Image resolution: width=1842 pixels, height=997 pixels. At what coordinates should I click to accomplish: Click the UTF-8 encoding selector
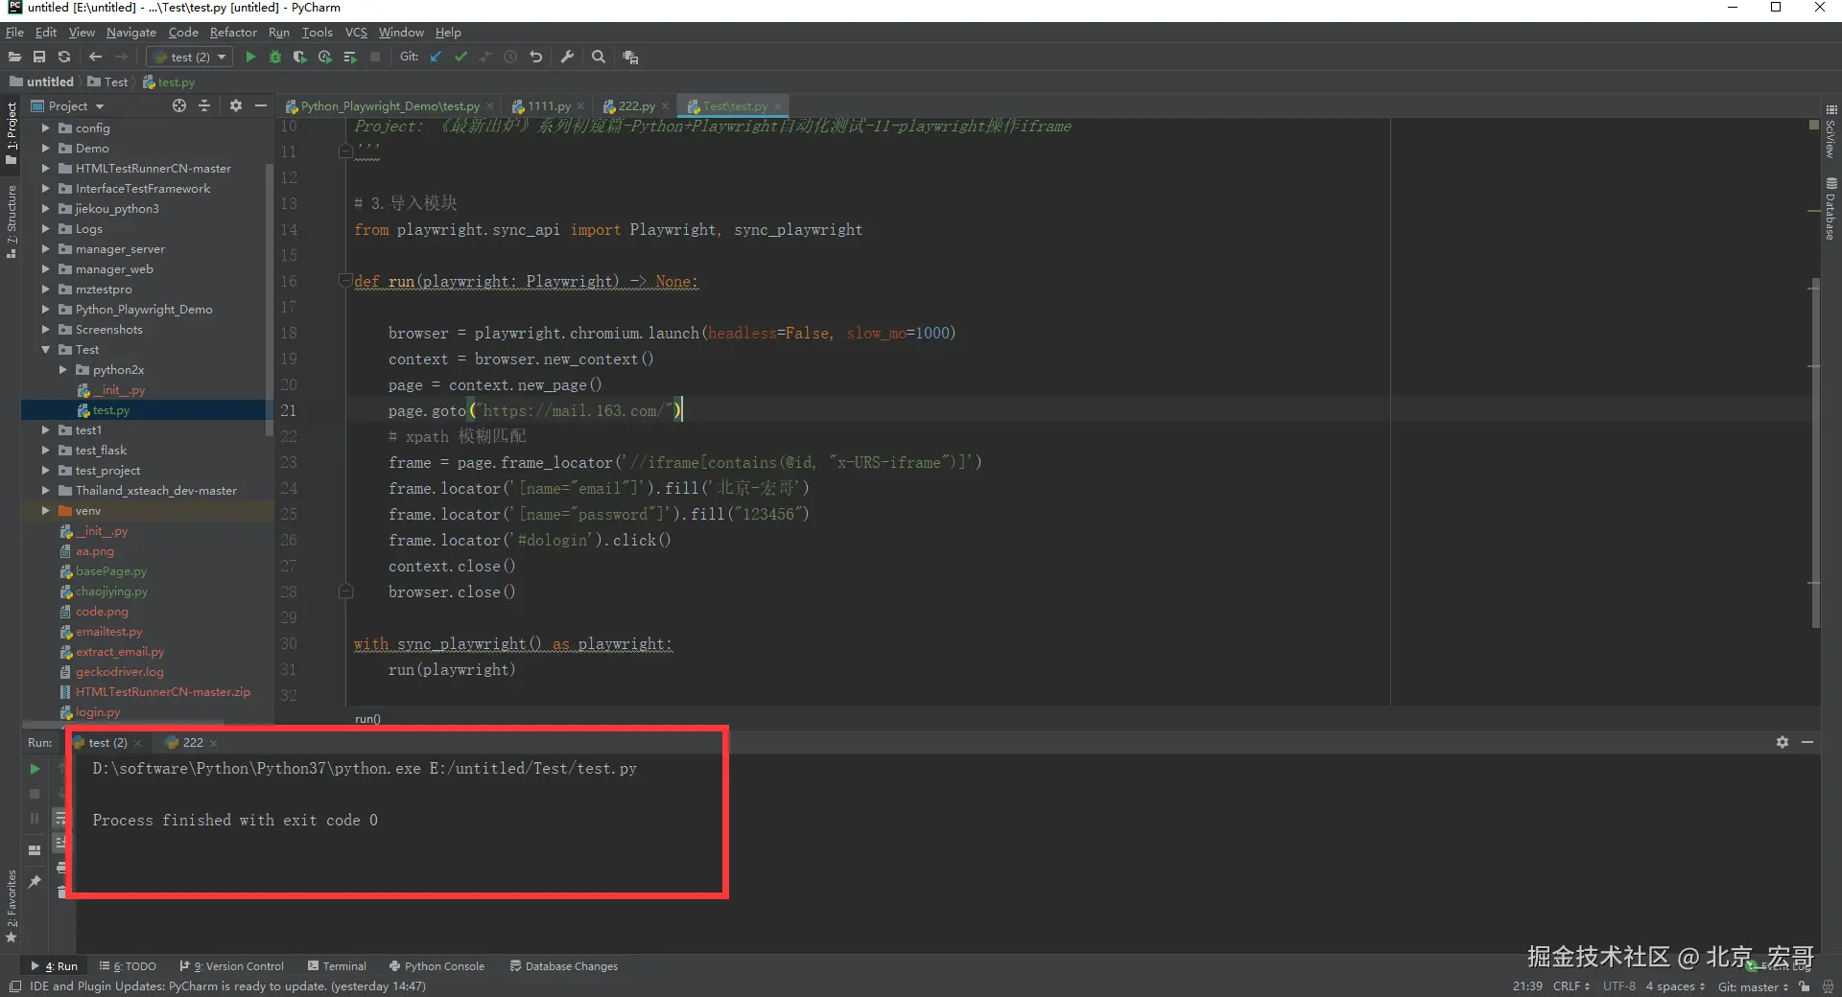click(1619, 986)
